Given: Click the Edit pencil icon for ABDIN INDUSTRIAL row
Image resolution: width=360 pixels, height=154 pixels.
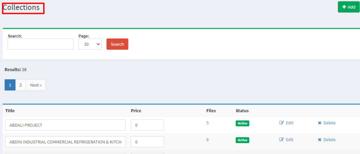Looking at the screenshot, I should coord(281,140).
